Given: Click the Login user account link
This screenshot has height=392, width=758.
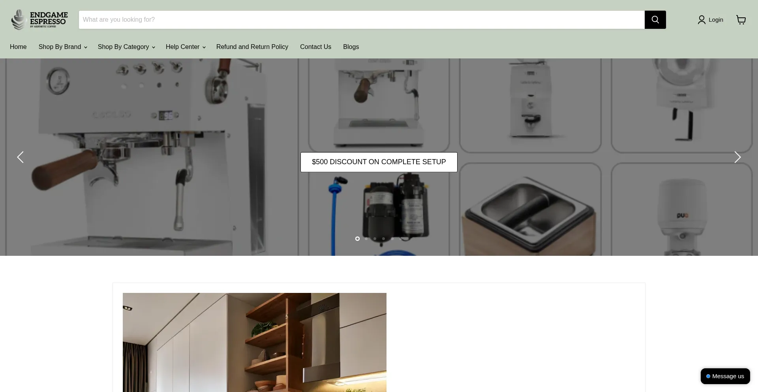Looking at the screenshot, I should point(711,20).
